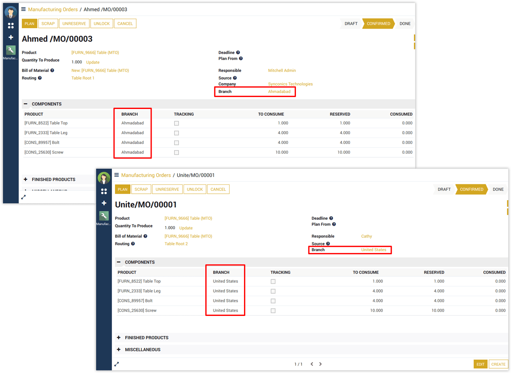Image resolution: width=511 pixels, height=373 pixels.
Task: Open the Ahmadabad branch link in Ahmed /MO/00003
Action: 279,92
